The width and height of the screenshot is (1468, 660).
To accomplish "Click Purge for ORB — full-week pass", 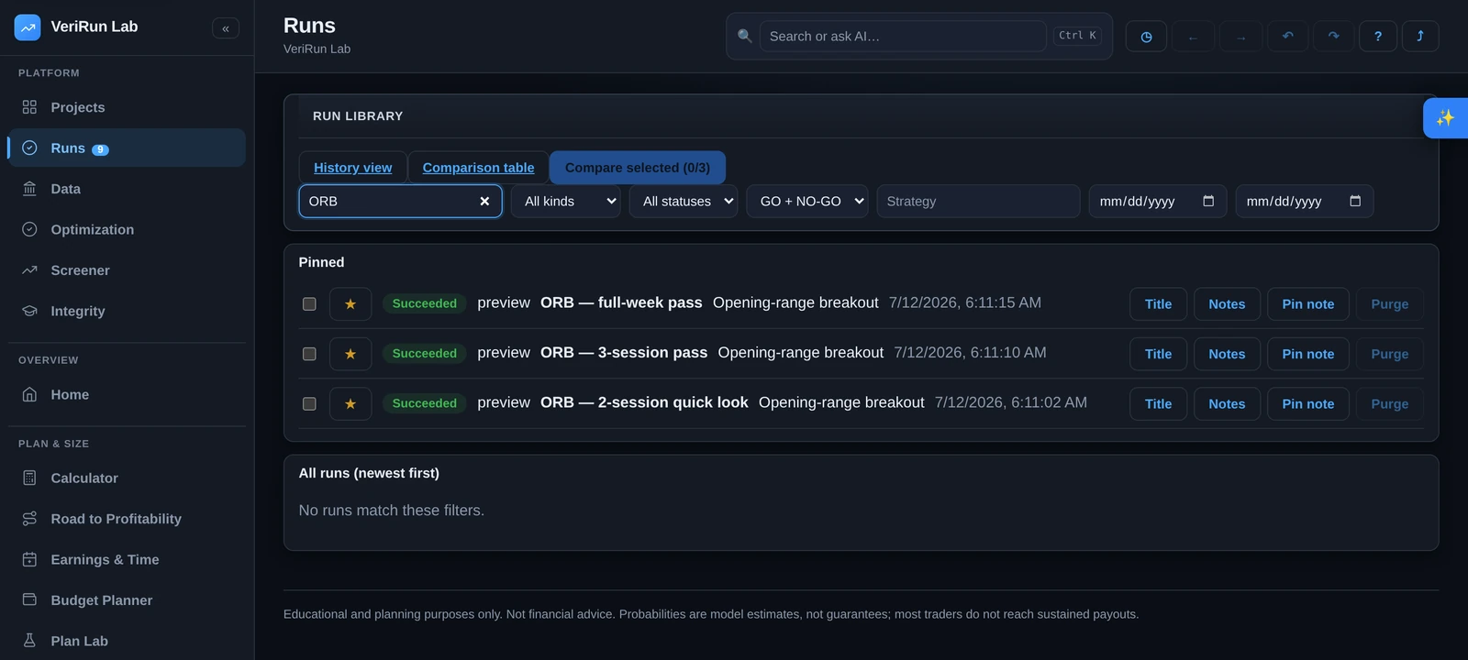I will (x=1390, y=303).
